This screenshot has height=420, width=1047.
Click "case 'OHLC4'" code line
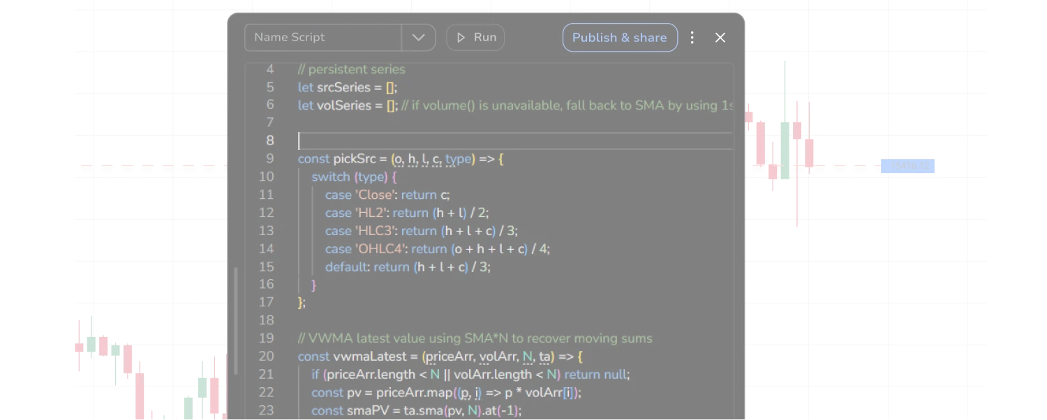tap(438, 250)
